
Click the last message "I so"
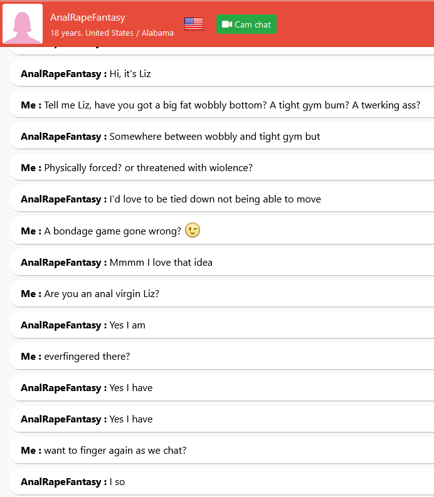click(117, 482)
